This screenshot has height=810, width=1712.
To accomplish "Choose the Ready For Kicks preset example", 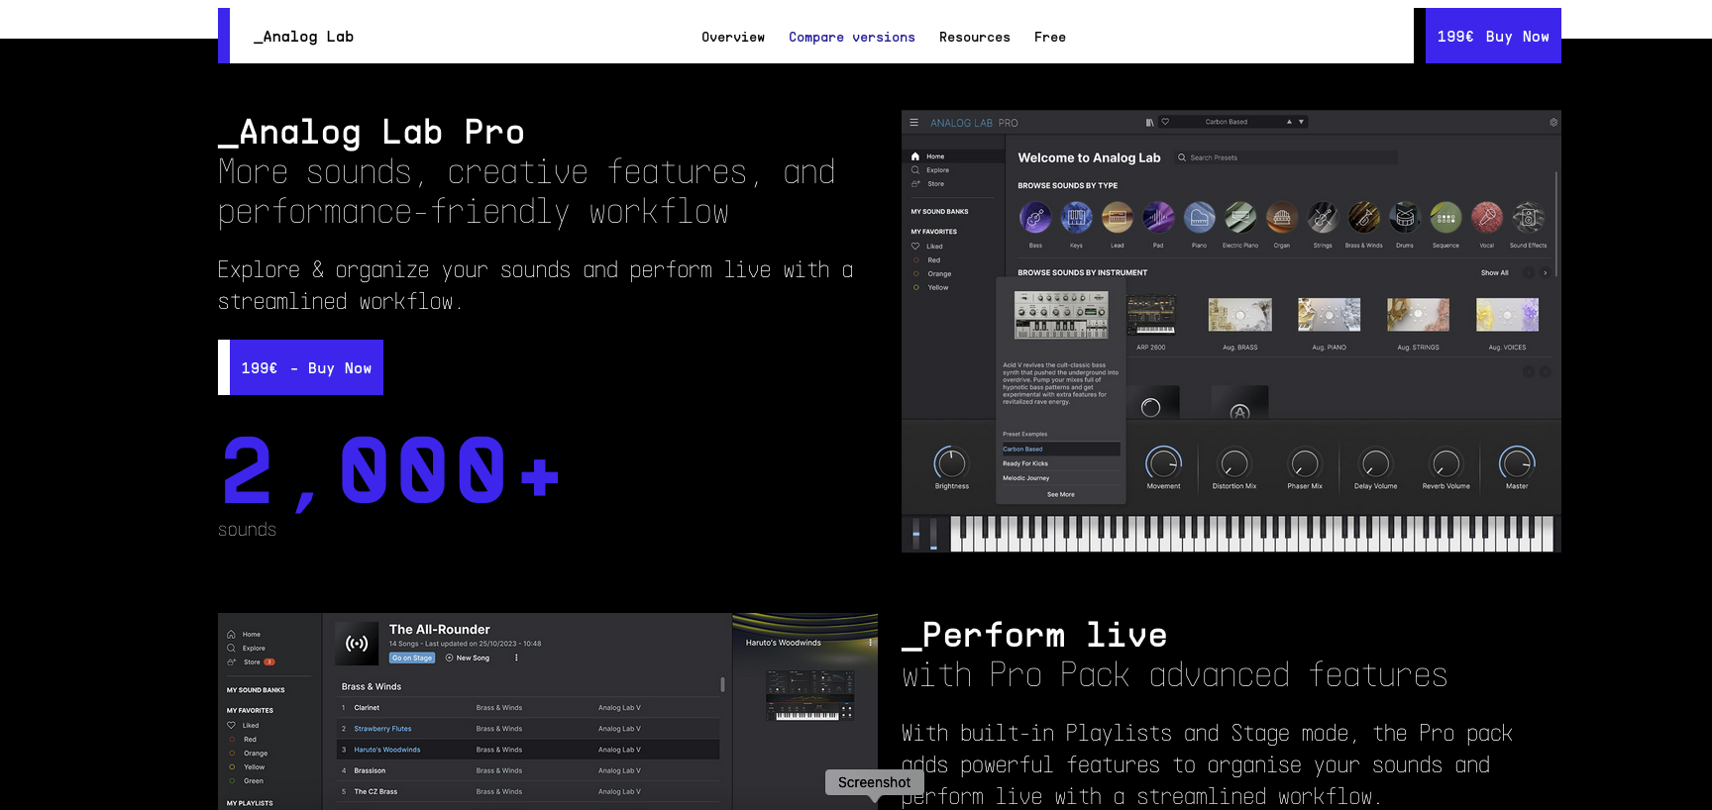I will click(x=1060, y=463).
